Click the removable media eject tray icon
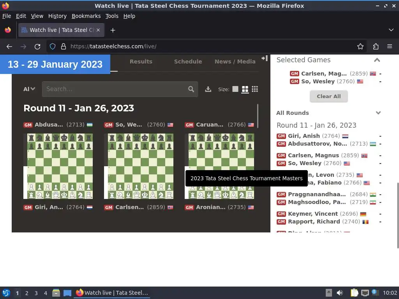The image size is (399, 299). pos(329,293)
